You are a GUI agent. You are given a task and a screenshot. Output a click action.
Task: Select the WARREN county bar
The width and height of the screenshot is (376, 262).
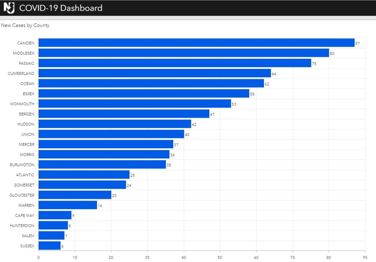(x=68, y=205)
